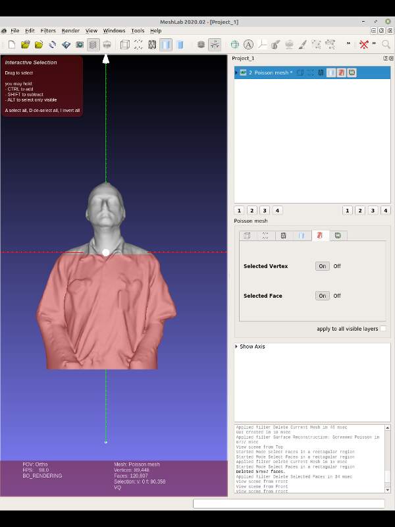Click the empty input field at bottom
Image resolution: width=395 pixels, height=527 pixels.
pos(289,503)
